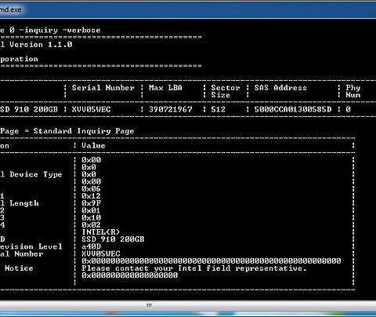
Task: Click the value 0x02
Action: point(91,225)
